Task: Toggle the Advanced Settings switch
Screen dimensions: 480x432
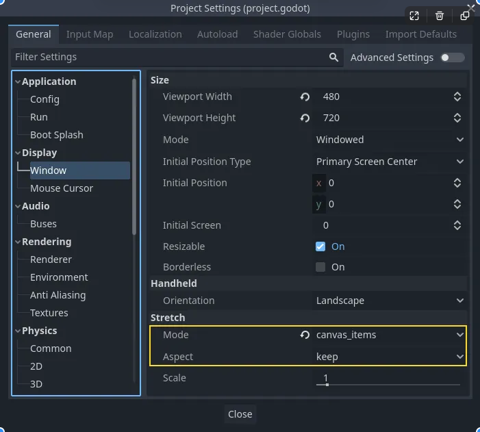Action: pyautogui.click(x=453, y=58)
